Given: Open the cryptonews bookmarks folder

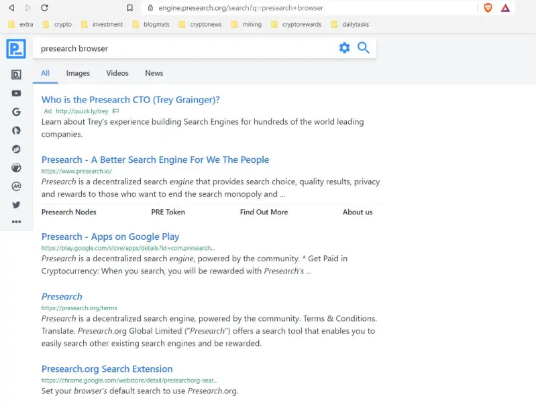Looking at the screenshot, I should pyautogui.click(x=200, y=24).
